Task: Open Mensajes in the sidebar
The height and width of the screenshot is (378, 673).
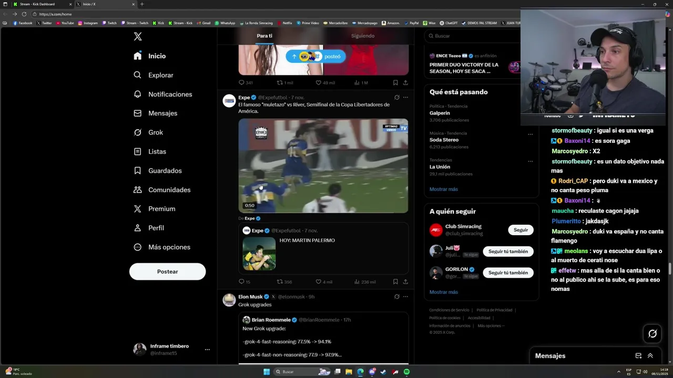Action: pos(156,113)
